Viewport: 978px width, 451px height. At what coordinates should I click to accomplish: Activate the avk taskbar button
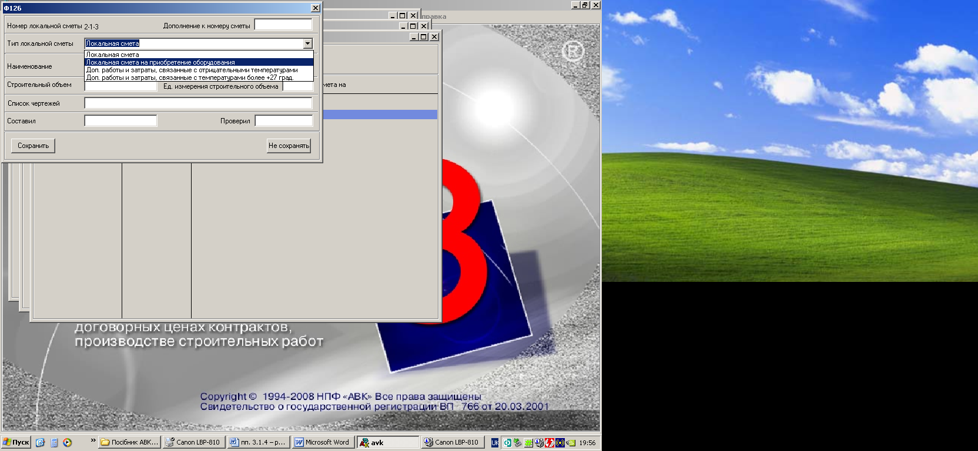(x=388, y=442)
